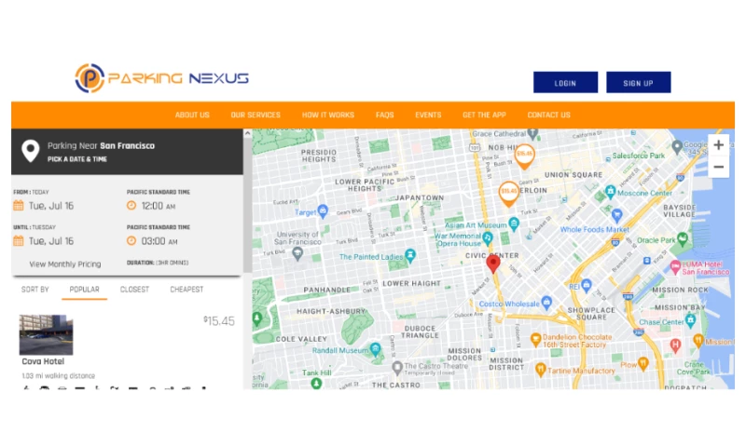
Task: Select the From date Tue, Jul 16
Action: click(51, 206)
